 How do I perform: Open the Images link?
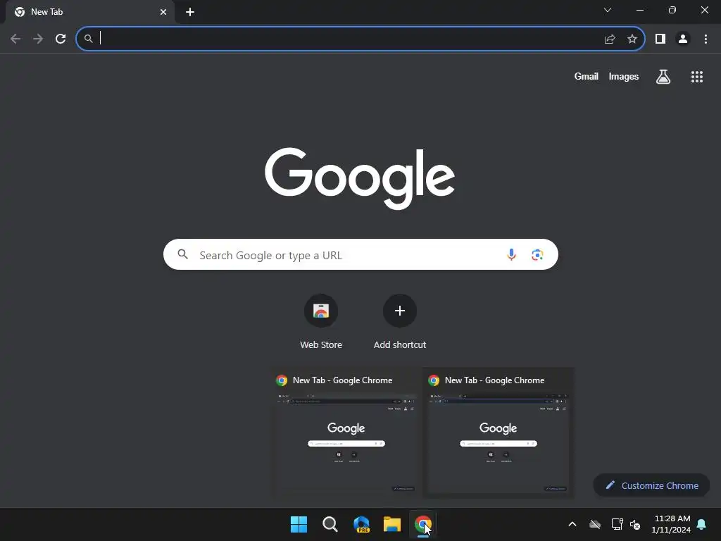point(624,76)
